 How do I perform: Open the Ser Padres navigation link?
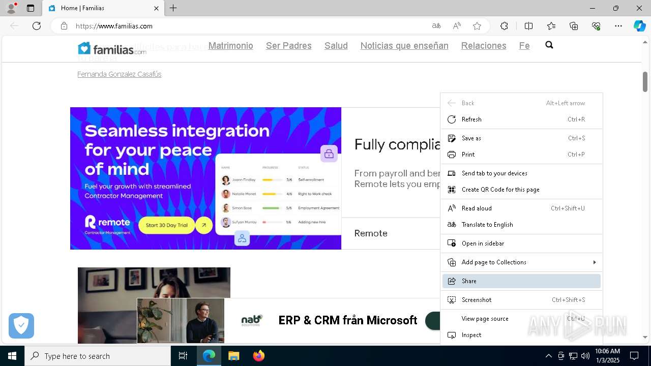(288, 46)
